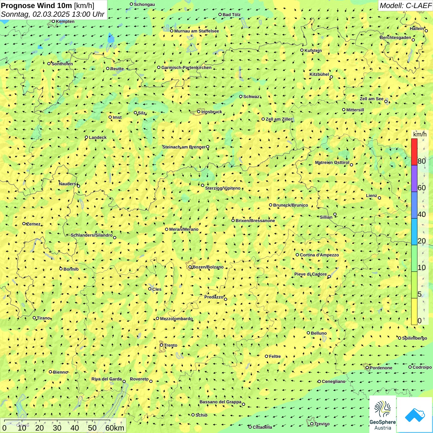The height and width of the screenshot is (433, 433).
Task: Click the Riva del Garda label
Action: point(107,379)
